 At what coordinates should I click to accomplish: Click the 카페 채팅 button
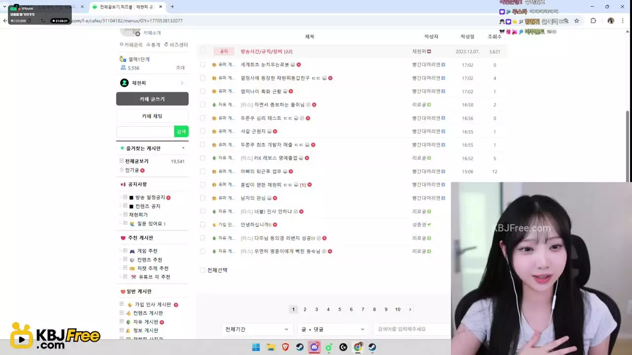tap(152, 116)
